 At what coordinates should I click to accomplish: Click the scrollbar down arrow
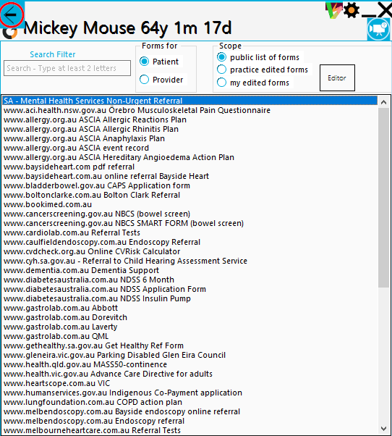click(x=383, y=429)
